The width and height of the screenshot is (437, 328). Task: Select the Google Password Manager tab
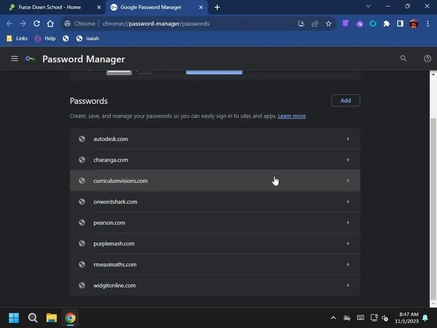[x=156, y=7]
